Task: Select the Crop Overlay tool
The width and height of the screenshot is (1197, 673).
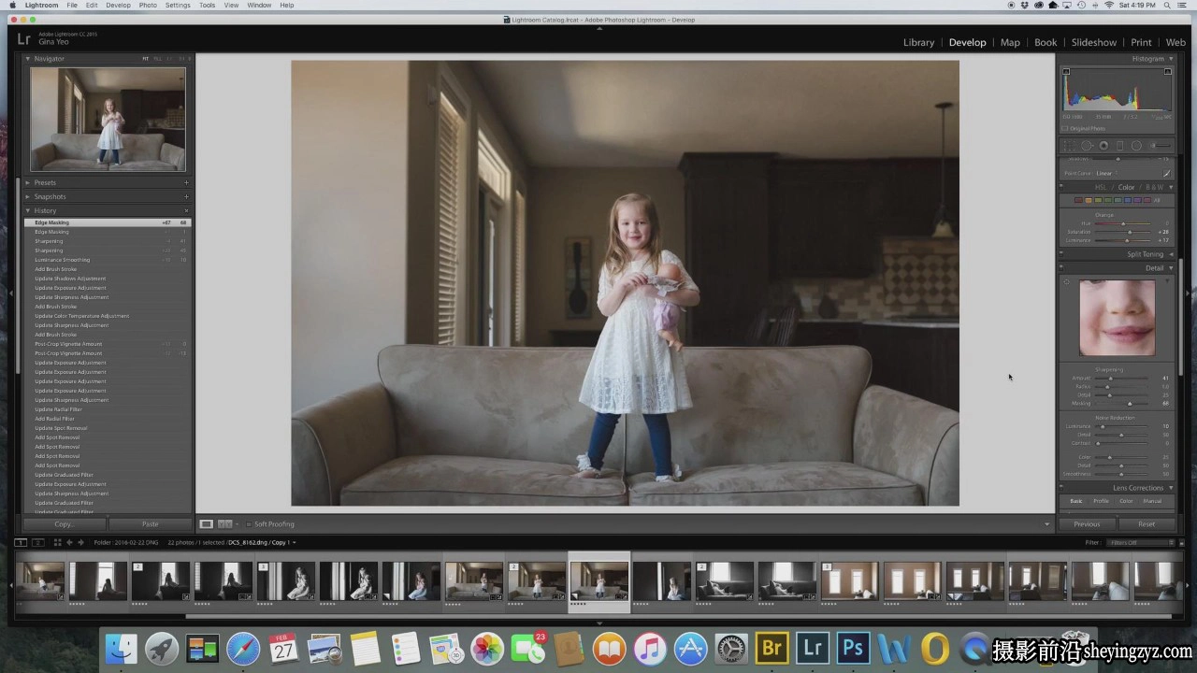Action: coord(1071,146)
